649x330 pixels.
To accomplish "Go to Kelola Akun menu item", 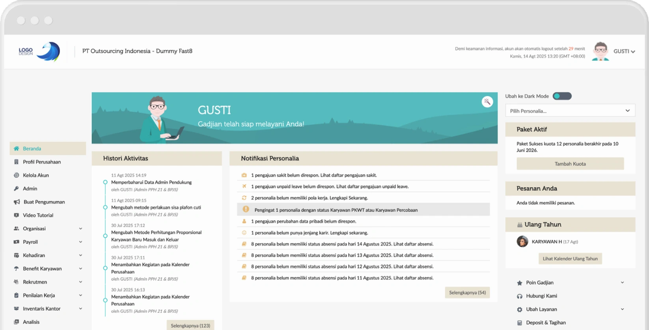I will pyautogui.click(x=35, y=175).
